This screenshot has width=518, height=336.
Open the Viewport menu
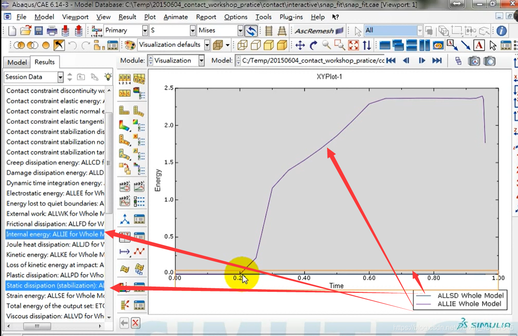point(75,17)
